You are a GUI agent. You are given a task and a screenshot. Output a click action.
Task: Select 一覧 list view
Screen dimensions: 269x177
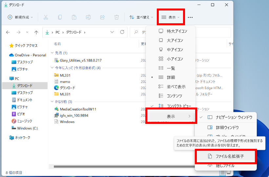coord(171,68)
